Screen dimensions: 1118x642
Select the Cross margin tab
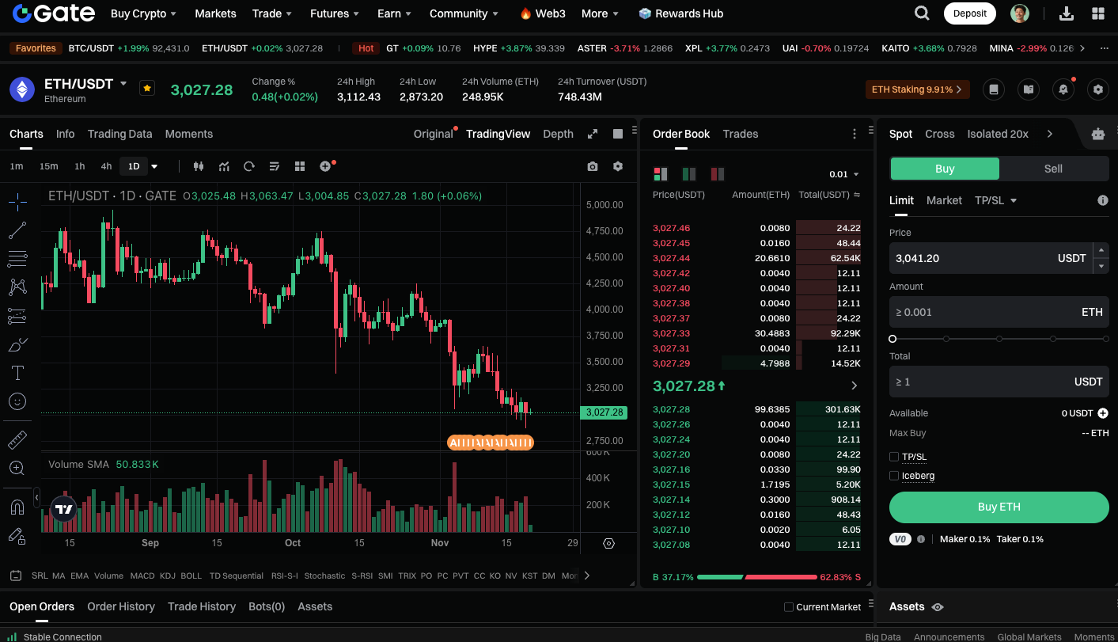tap(940, 134)
